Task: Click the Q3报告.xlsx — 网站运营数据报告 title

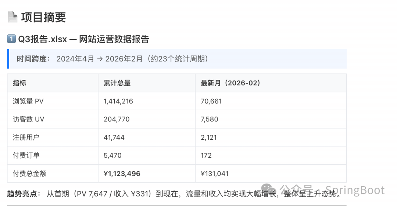Action: pos(83,39)
